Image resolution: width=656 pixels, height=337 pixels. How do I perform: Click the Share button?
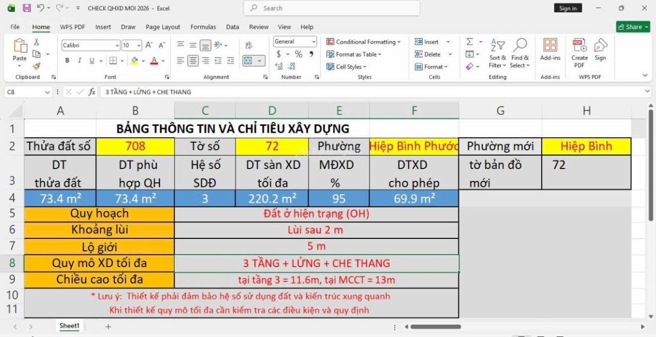pyautogui.click(x=633, y=27)
